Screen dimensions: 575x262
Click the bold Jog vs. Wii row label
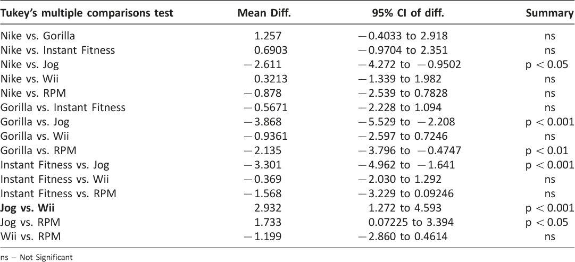tap(28, 208)
